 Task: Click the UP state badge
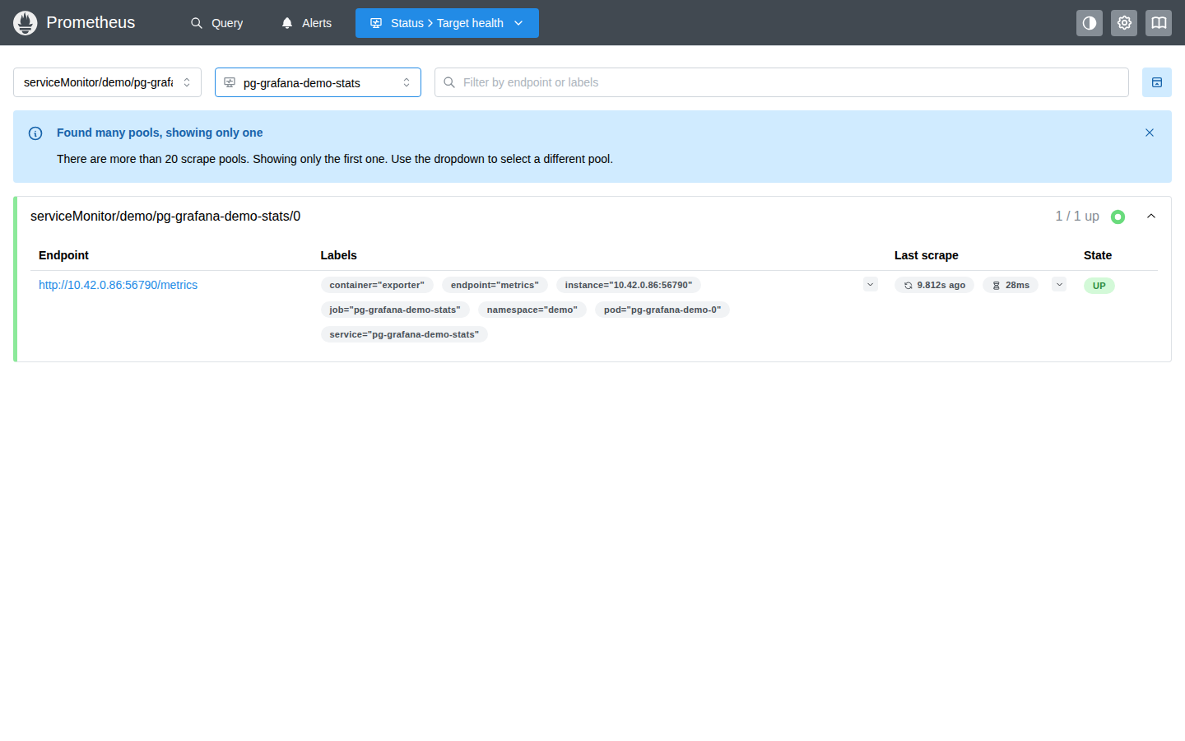click(1099, 286)
